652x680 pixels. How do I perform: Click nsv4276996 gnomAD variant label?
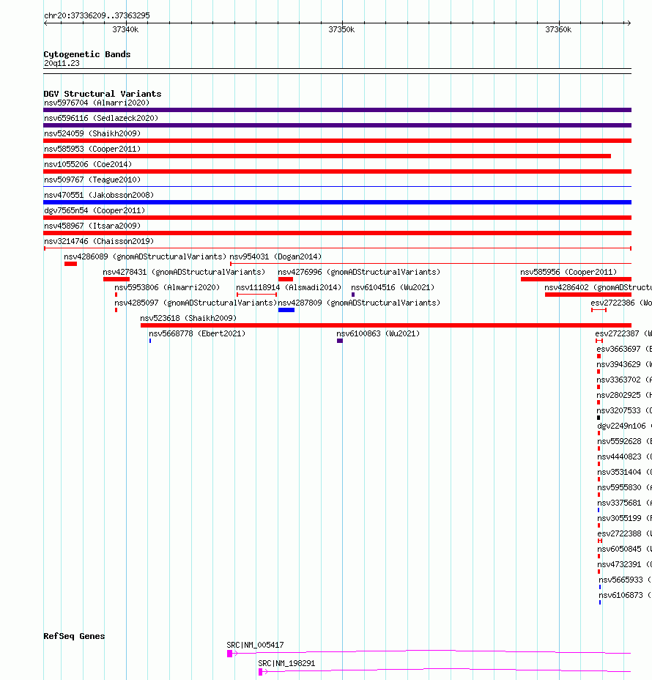(x=359, y=272)
